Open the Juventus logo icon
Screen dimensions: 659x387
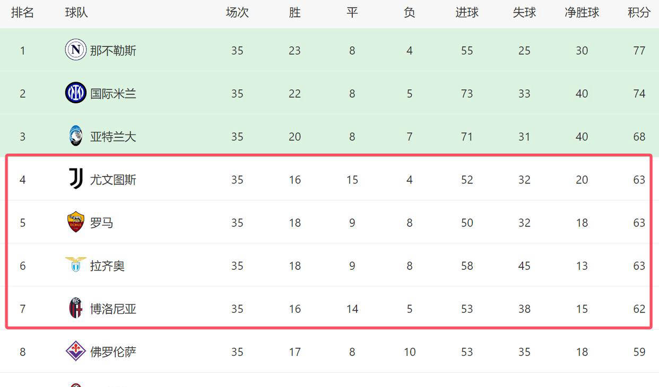click(75, 179)
